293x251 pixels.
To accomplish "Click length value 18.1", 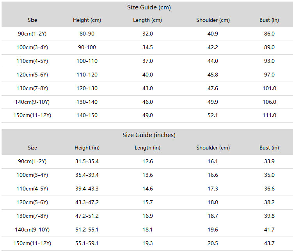I will [147, 230].
